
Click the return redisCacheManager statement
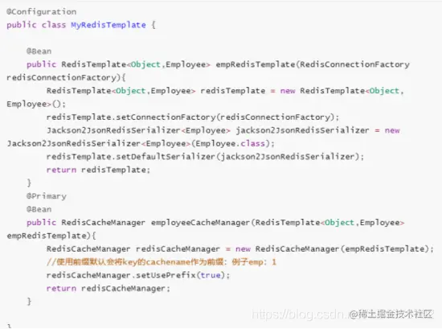(108, 288)
